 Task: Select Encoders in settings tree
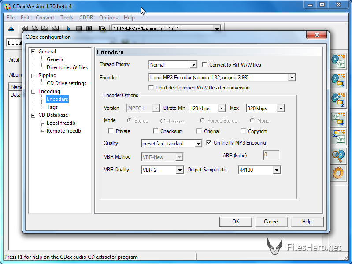57,99
